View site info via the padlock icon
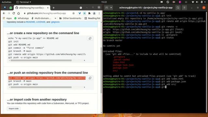Viewport: 208px width, 117px height. 25,13
